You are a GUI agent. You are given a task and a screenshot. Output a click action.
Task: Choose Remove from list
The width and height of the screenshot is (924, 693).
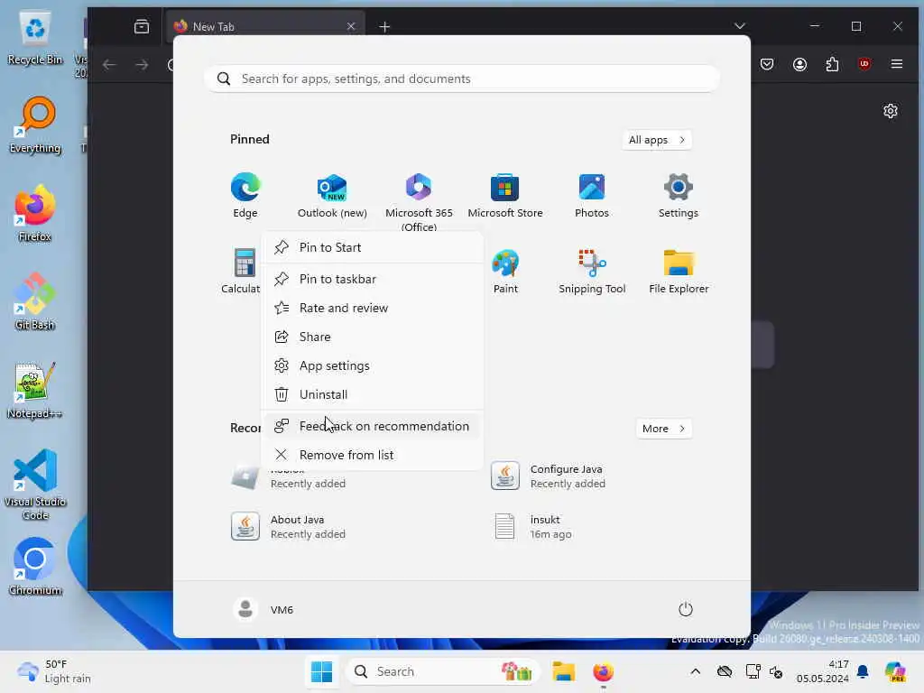click(373, 455)
